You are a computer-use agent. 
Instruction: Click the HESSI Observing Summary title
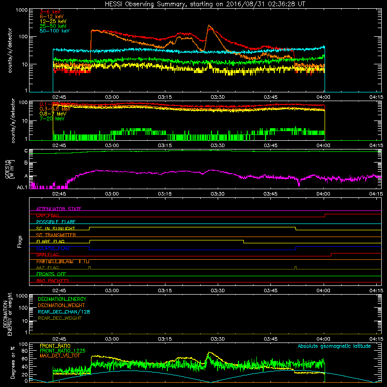(x=205, y=4)
